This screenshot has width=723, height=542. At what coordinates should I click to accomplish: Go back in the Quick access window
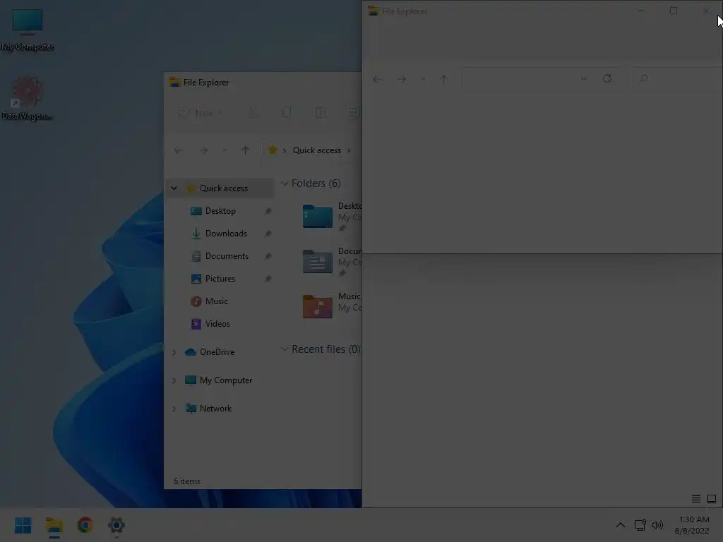178,151
